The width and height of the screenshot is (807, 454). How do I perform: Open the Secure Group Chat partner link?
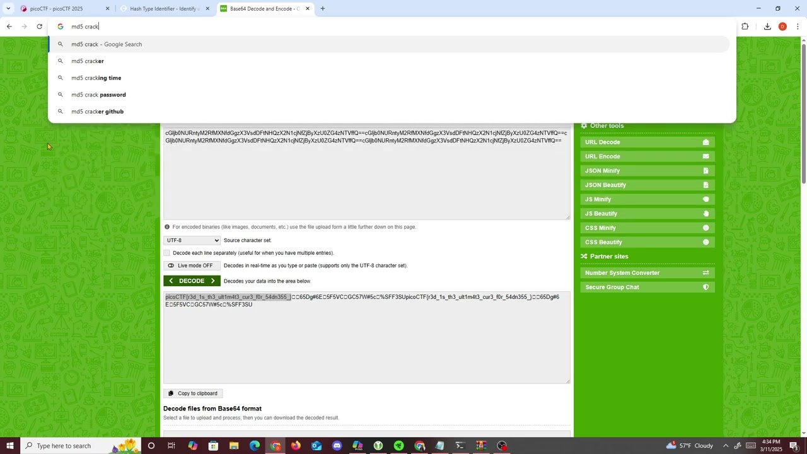tap(647, 287)
